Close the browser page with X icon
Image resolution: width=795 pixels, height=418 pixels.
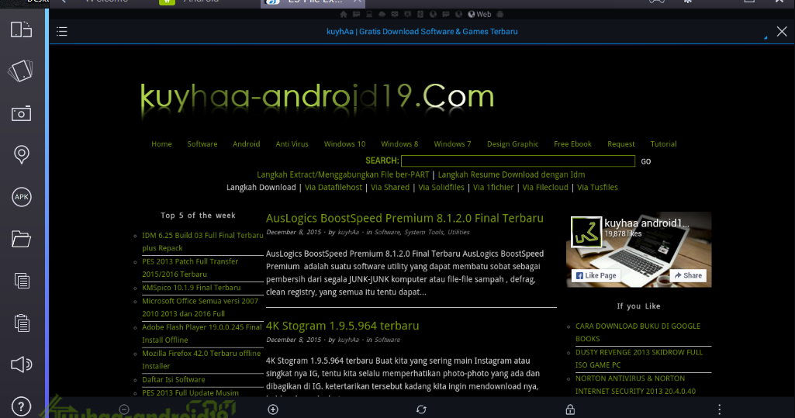pos(782,32)
